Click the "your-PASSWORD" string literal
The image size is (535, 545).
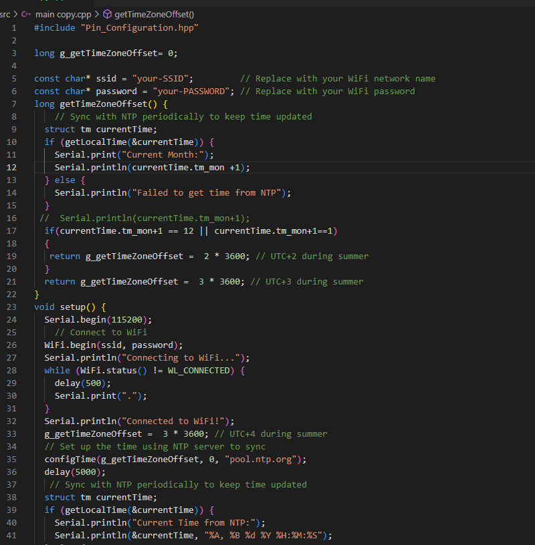pyautogui.click(x=191, y=92)
